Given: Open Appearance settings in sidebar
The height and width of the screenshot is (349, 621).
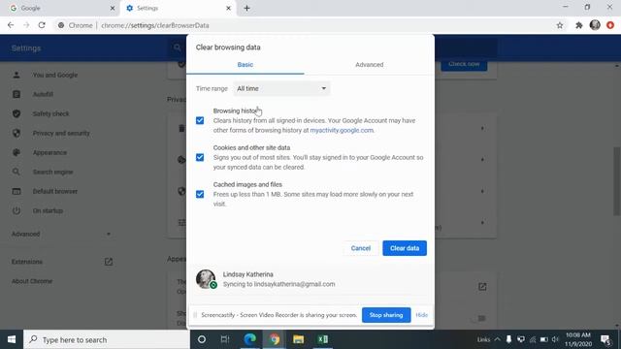Looking at the screenshot, I should (x=49, y=152).
